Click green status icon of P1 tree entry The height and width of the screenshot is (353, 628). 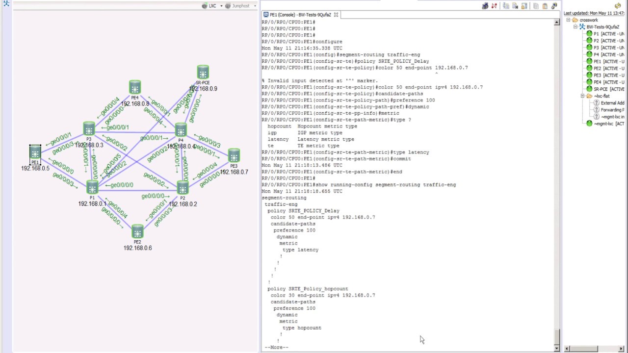click(589, 34)
